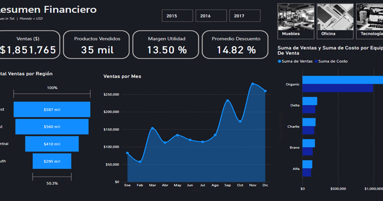
Task: Click the Jul data point on line chart
Action: [202, 142]
